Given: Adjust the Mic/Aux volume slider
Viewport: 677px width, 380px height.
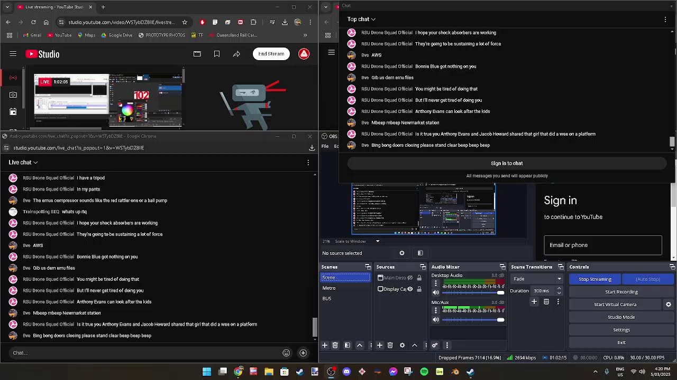Looking at the screenshot, I should pyautogui.click(x=473, y=319).
